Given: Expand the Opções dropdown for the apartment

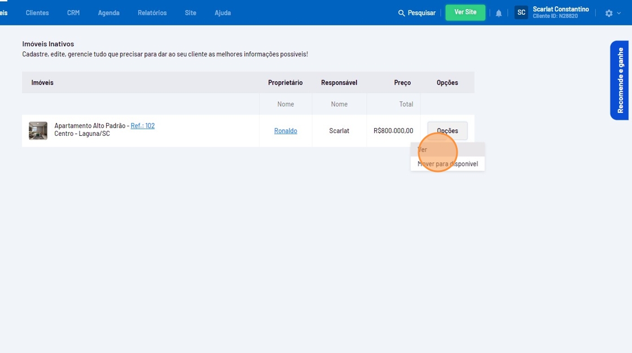Looking at the screenshot, I should [447, 131].
